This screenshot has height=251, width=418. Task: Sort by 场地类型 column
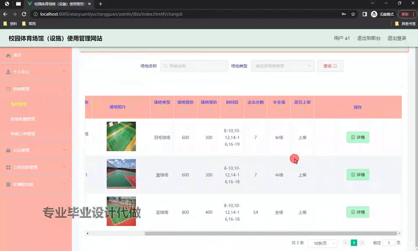coord(162,107)
